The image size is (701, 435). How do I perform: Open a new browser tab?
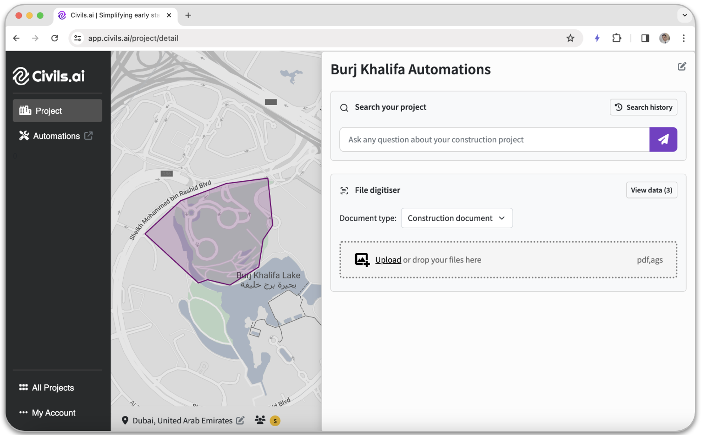[188, 15]
